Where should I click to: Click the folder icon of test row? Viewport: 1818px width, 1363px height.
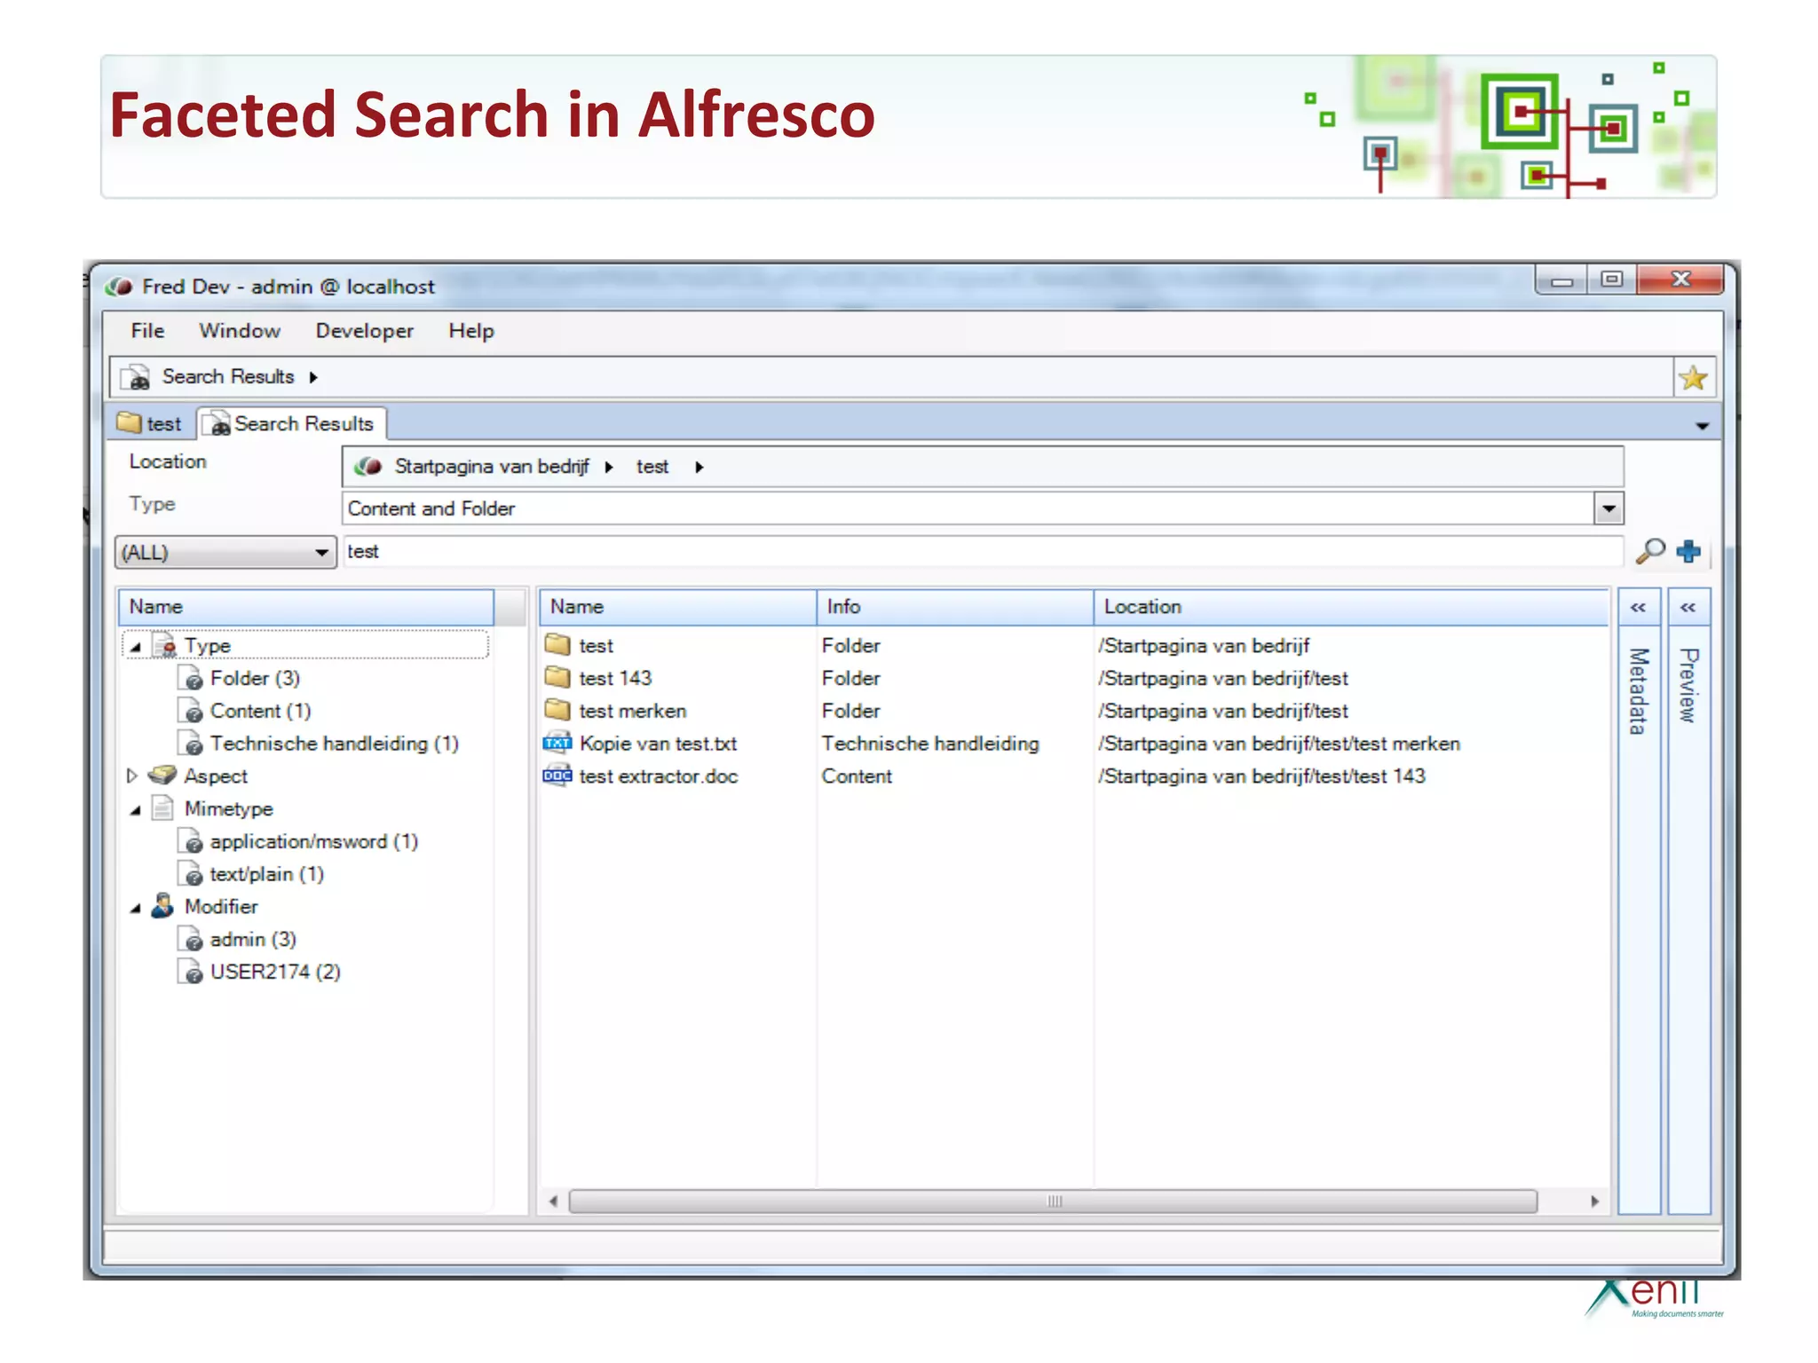click(x=557, y=644)
